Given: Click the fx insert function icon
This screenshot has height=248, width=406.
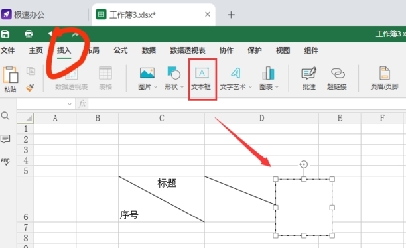Looking at the screenshot, I should click(x=82, y=104).
